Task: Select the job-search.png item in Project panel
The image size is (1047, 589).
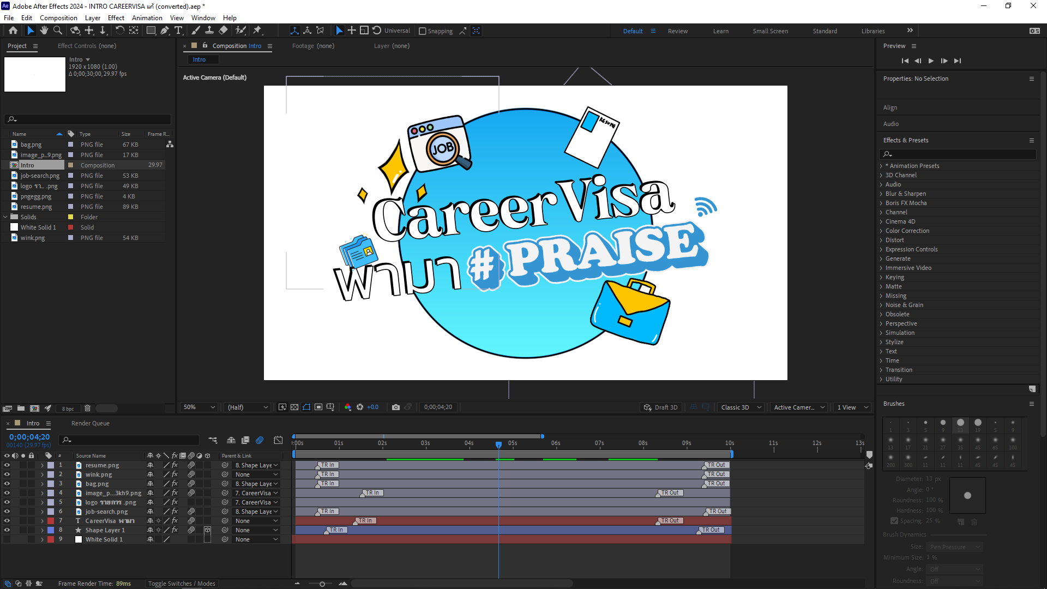Action: (40, 176)
